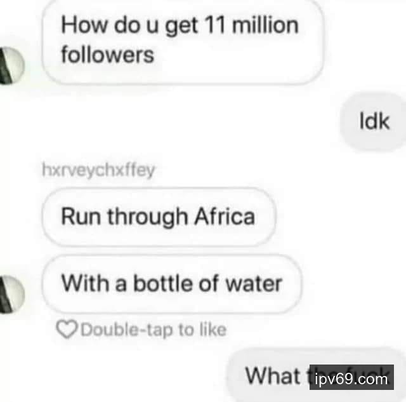The image size is (406, 402).
Task: Select the Run through Africa message bubble
Action: 159,217
